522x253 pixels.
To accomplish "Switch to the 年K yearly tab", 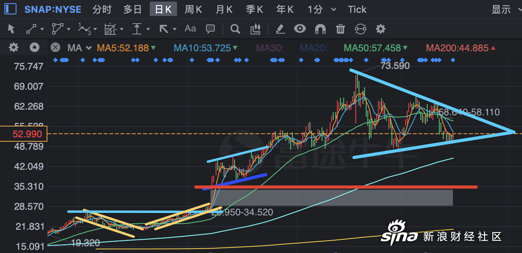I will pyautogui.click(x=285, y=9).
